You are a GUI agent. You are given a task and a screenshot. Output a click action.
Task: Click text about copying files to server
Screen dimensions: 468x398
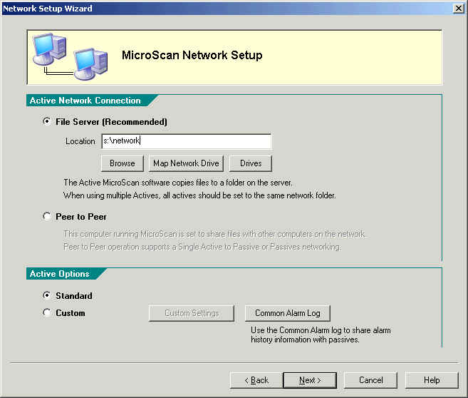(x=178, y=183)
